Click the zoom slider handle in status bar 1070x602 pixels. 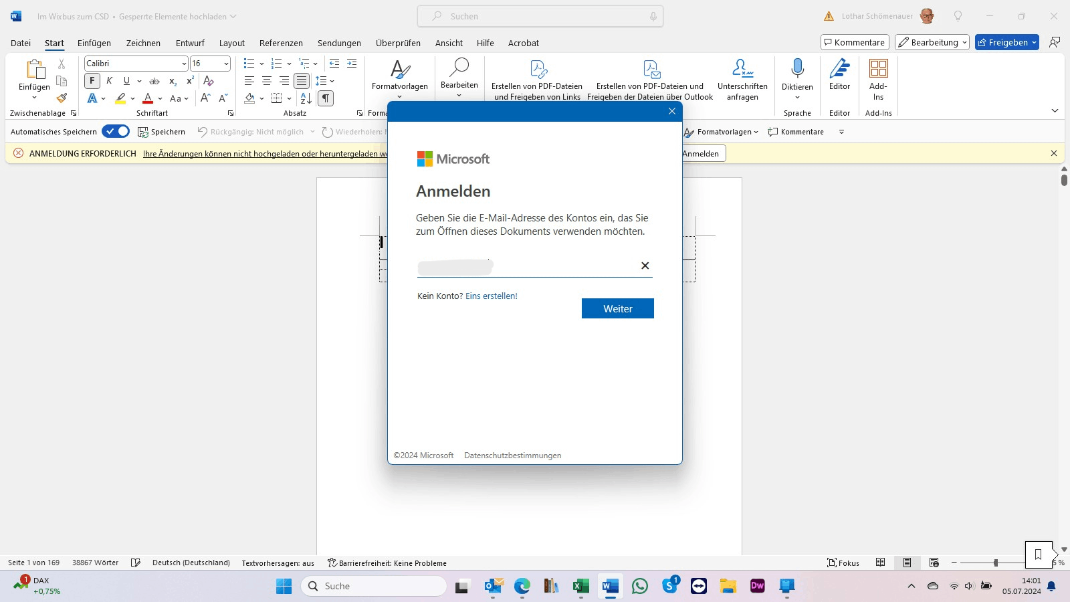(x=996, y=563)
